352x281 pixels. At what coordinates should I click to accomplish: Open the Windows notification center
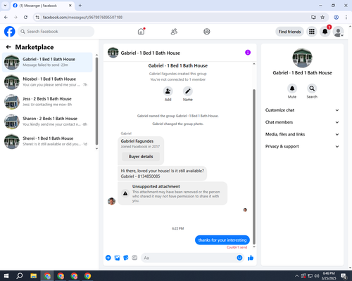click(344, 276)
